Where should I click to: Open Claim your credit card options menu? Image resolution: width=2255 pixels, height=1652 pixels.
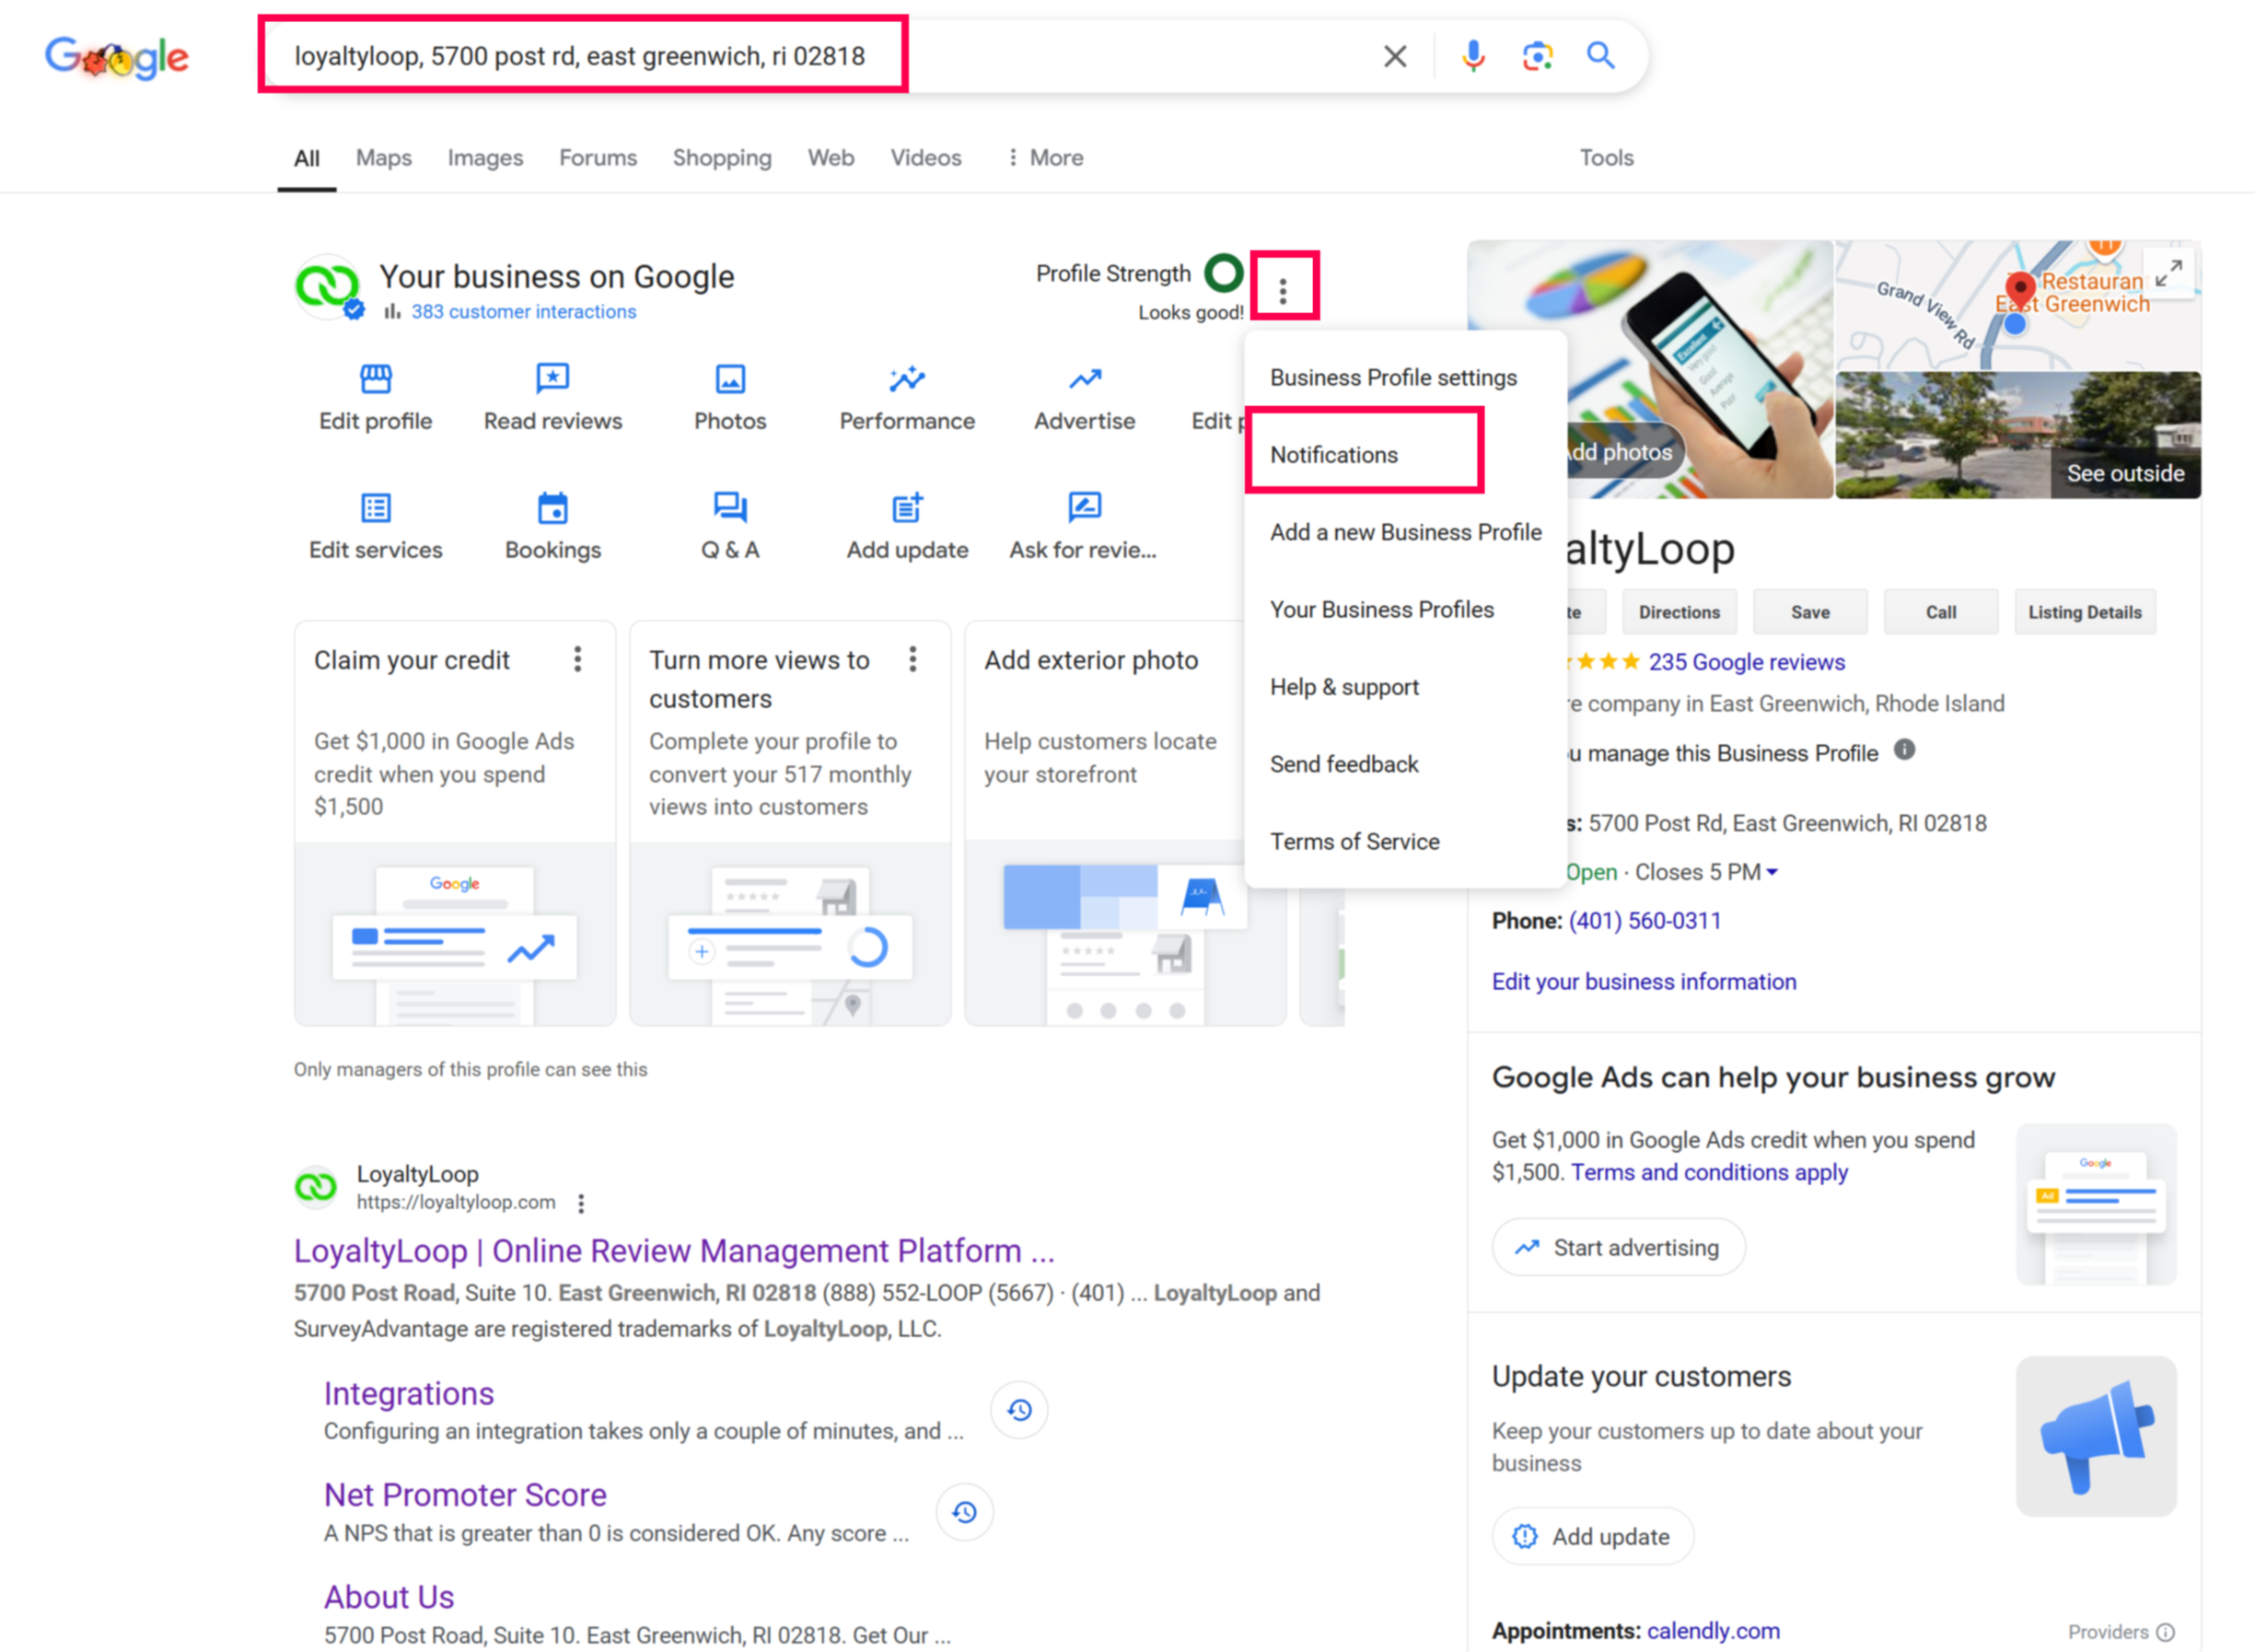(x=577, y=660)
